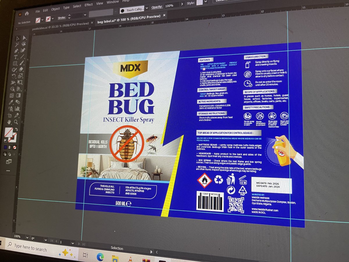Image resolution: width=349 pixels, height=262 pixels.
Task: Open the Opacity panel link
Action: 157,7
